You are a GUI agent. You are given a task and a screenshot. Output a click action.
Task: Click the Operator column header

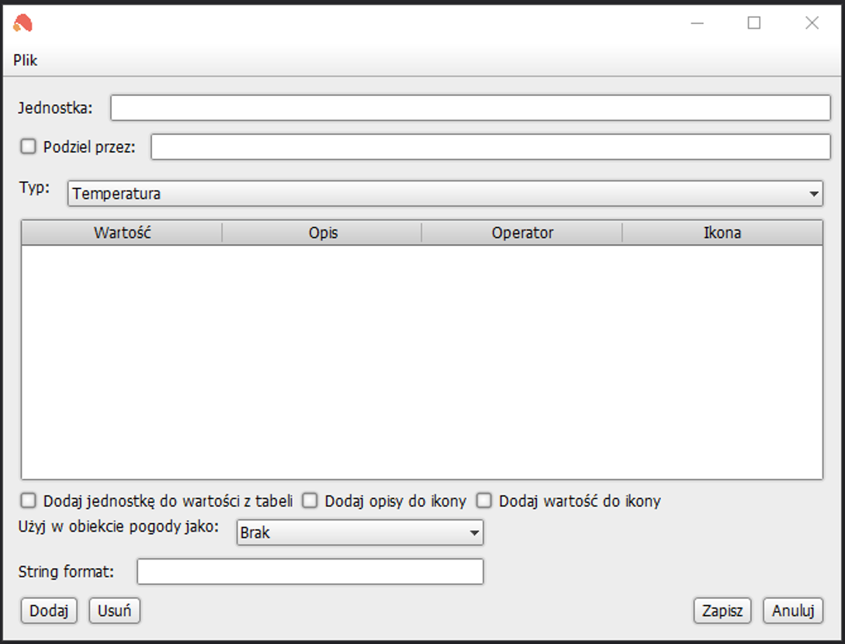[522, 233]
